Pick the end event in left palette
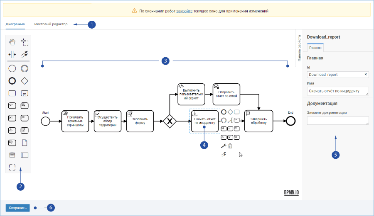The height and width of the screenshot is (216, 374). (12, 81)
